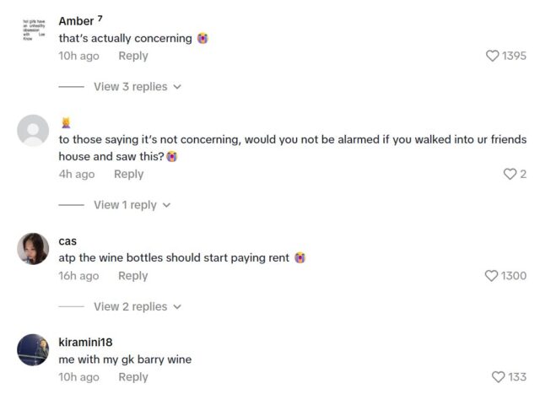Reply to kiramini18's comment
540x400 pixels.
pyautogui.click(x=132, y=377)
